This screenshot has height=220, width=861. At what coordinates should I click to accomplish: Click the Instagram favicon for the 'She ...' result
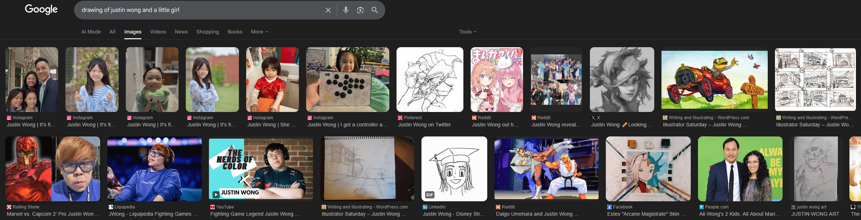click(249, 118)
